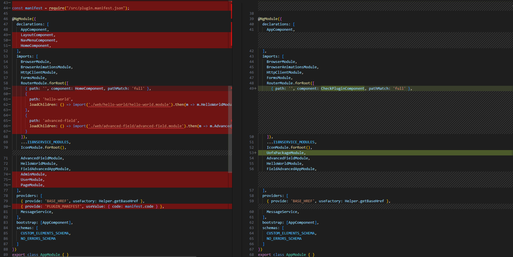This screenshot has width=513, height=257.
Task: Click the left pane vertical scrollbar thumb
Action: click(x=230, y=129)
